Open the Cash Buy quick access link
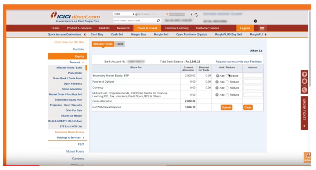 coord(97,34)
